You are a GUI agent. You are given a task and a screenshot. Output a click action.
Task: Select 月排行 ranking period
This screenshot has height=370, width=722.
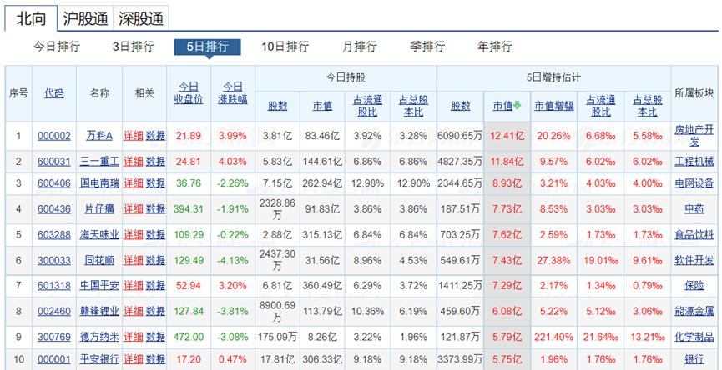[359, 47]
